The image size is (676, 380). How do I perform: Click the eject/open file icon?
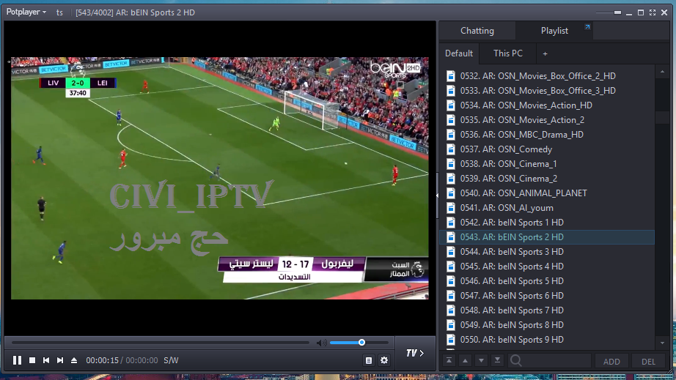pos(73,360)
